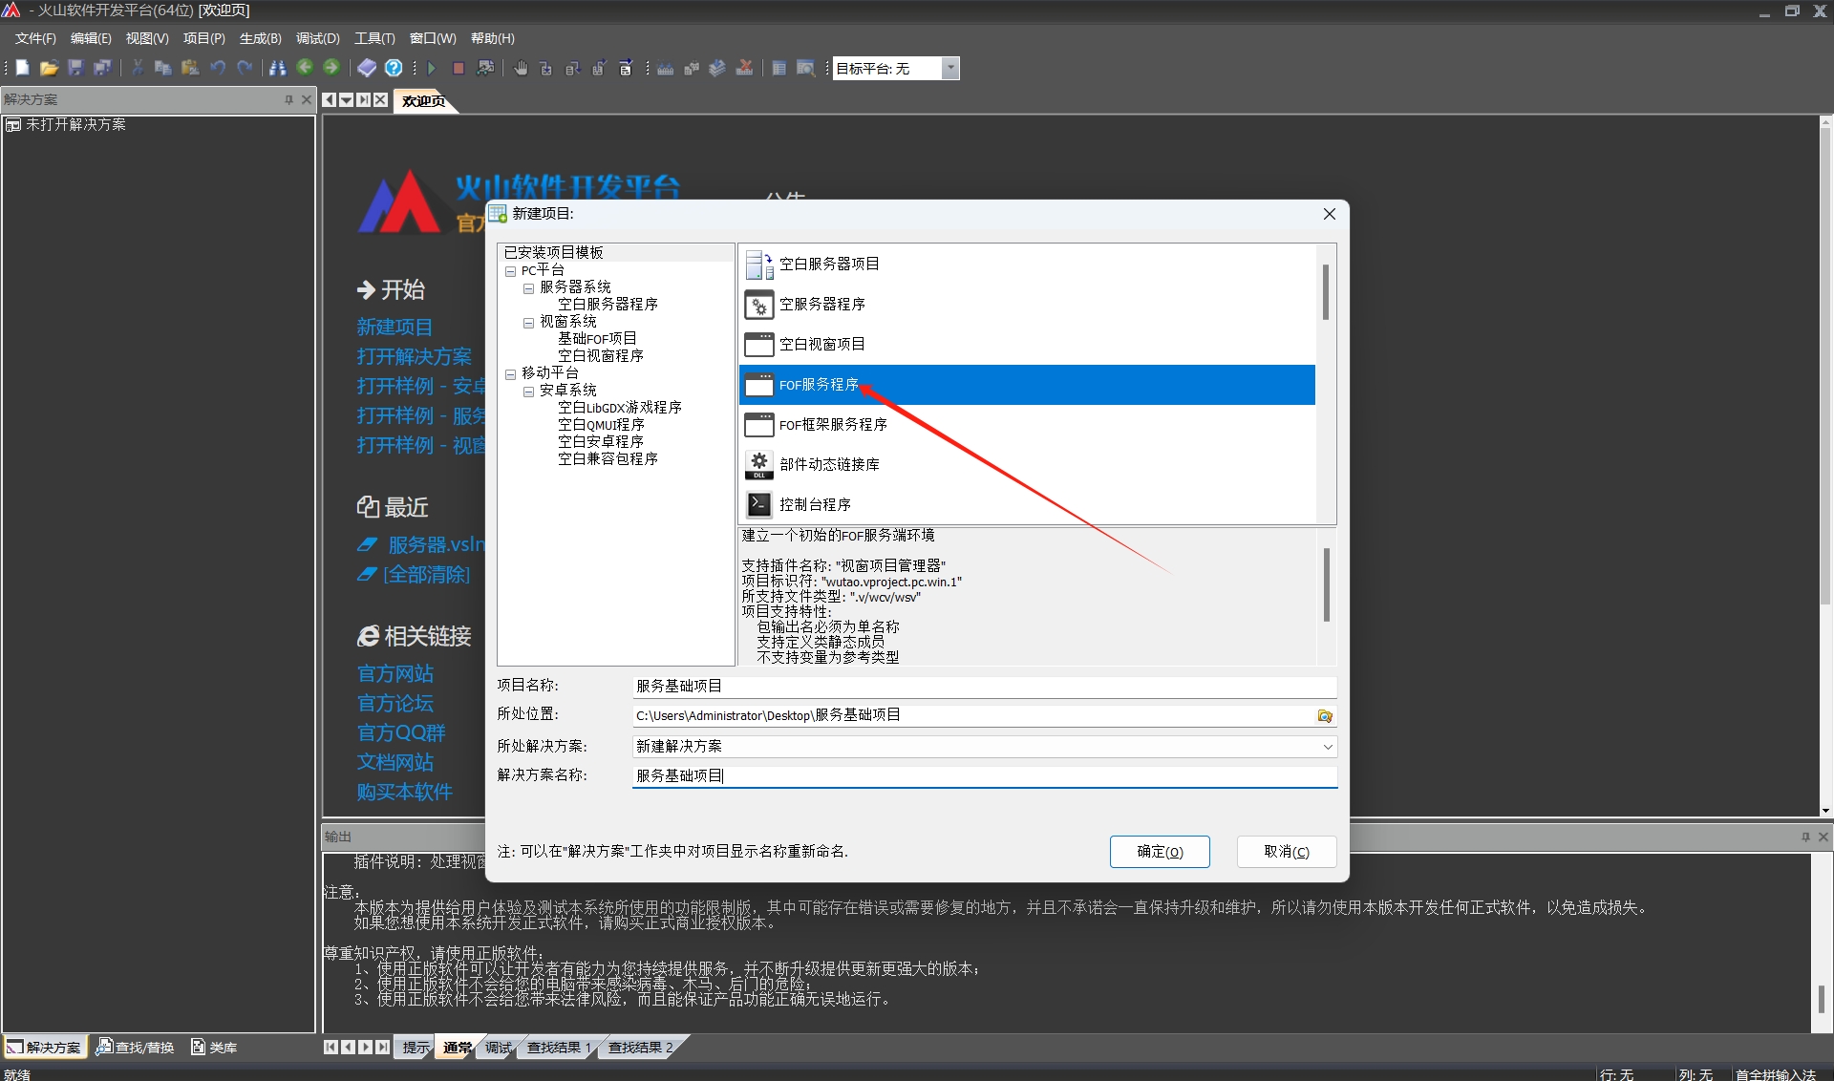Click the Step Over debug icon
The height and width of the screenshot is (1081, 1834).
(x=573, y=68)
